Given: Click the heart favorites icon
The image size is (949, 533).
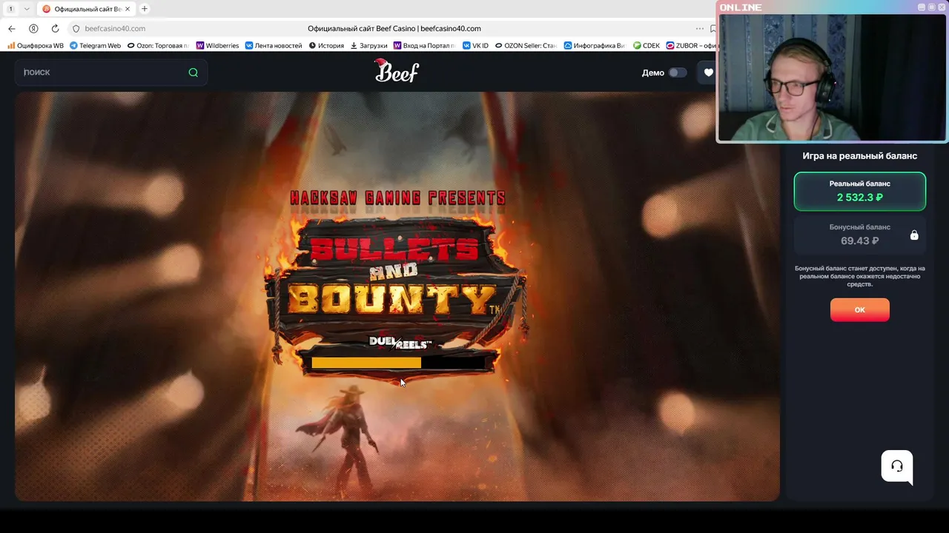Looking at the screenshot, I should (708, 73).
